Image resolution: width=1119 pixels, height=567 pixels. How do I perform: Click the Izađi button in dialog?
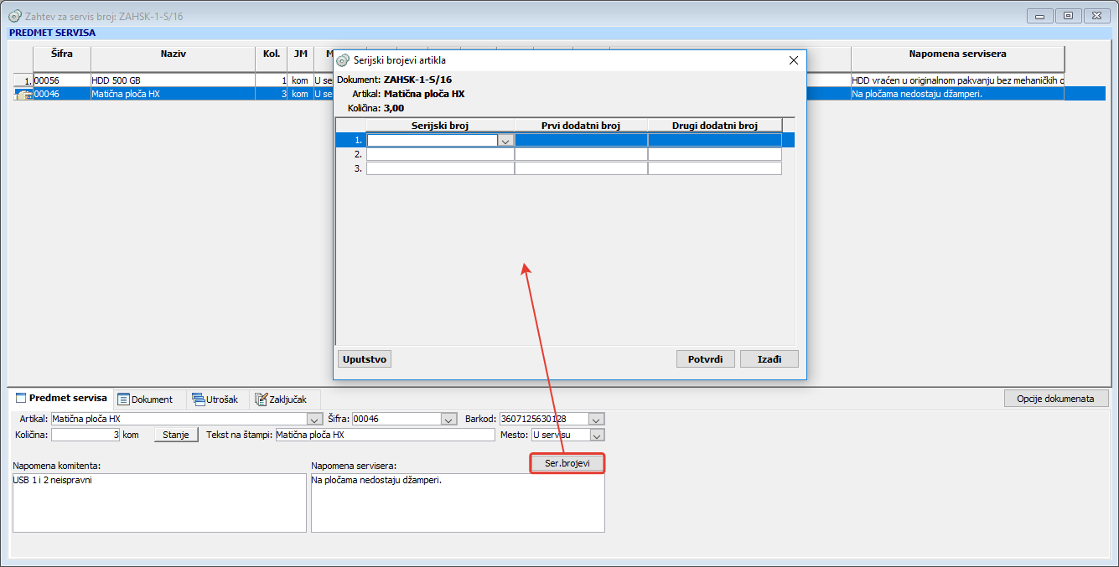coord(769,358)
